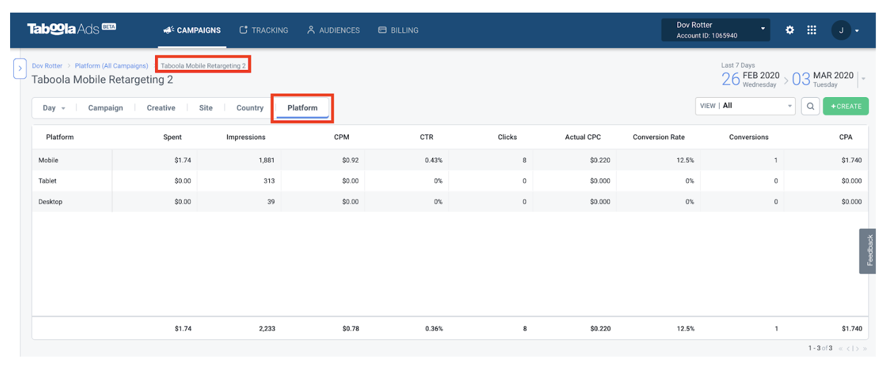
Task: Open the Platform (All Campaigns) breadcrumb link
Action: [112, 66]
